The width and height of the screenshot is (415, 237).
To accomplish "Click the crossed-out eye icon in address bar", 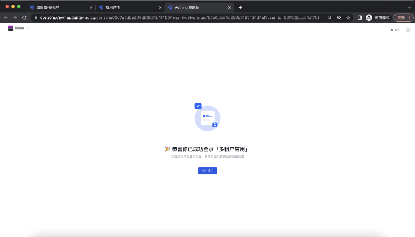I will click(x=339, y=18).
